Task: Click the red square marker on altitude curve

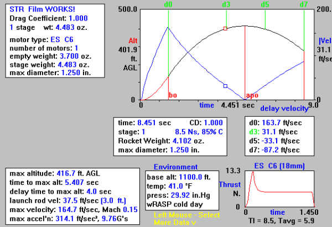Action: coord(225,28)
